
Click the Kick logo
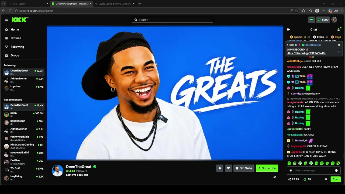click(x=20, y=20)
